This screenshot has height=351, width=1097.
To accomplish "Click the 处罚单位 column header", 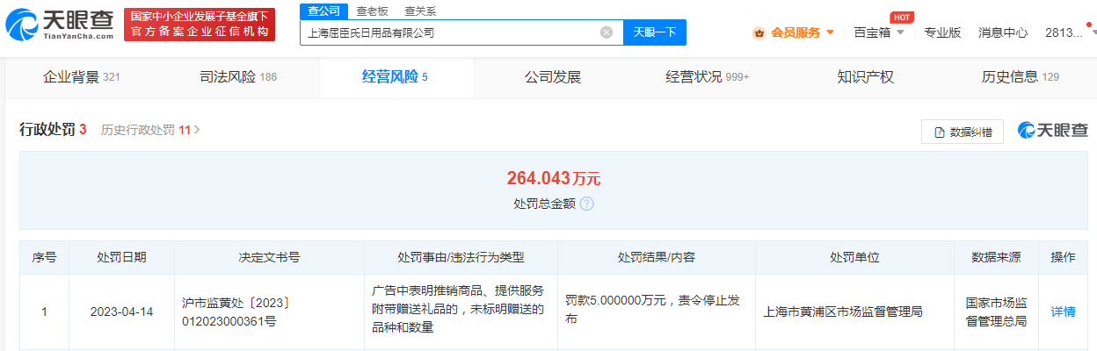I will tap(854, 258).
